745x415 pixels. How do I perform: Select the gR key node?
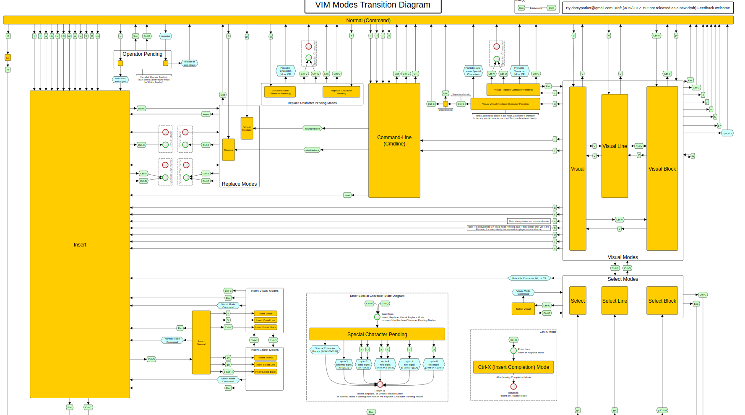(x=247, y=37)
